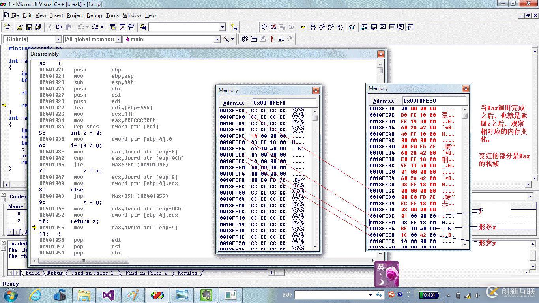The width and height of the screenshot is (539, 303).
Task: Toggle the Watch window icon
Action: pyautogui.click(x=364, y=27)
